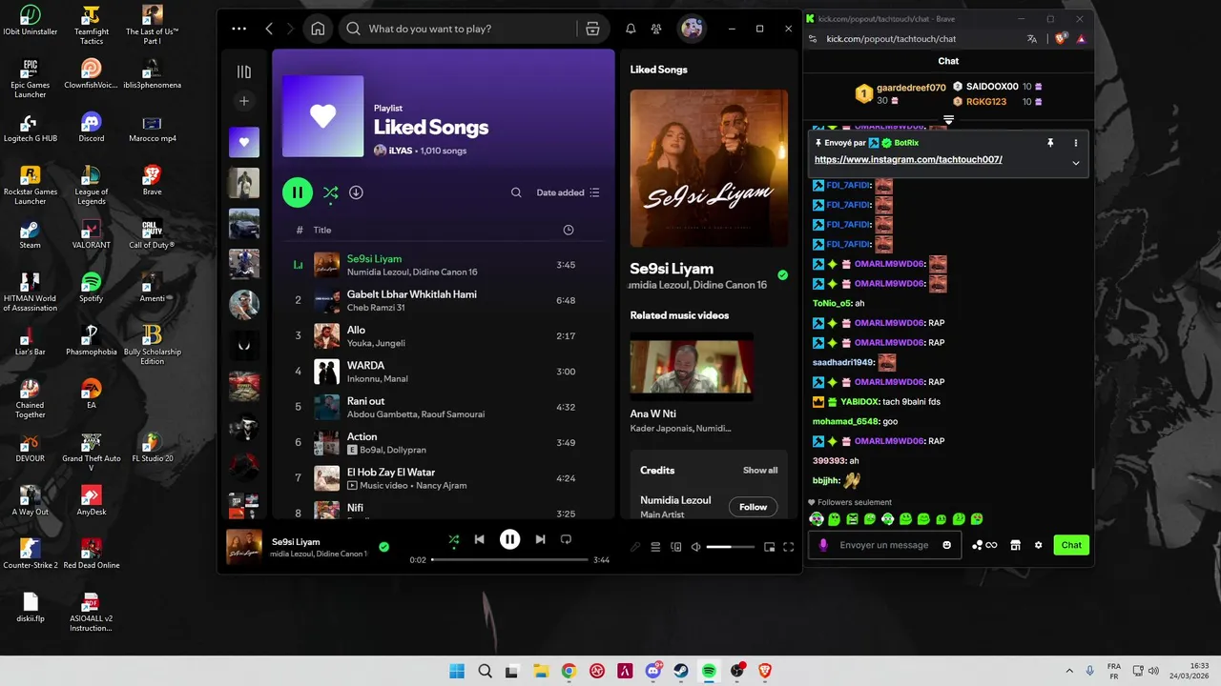Pause playback with large green button
The image size is (1221, 686).
coord(298,192)
